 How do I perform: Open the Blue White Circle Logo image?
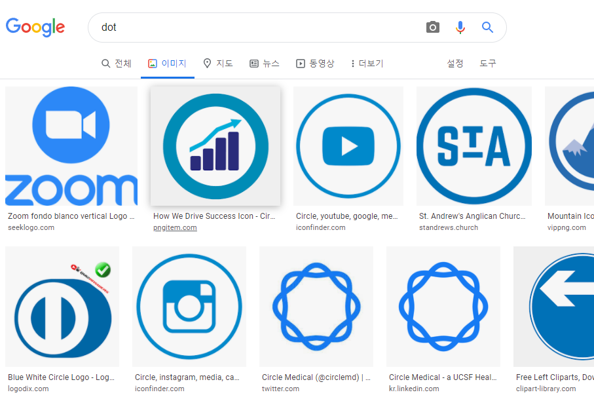point(62,307)
